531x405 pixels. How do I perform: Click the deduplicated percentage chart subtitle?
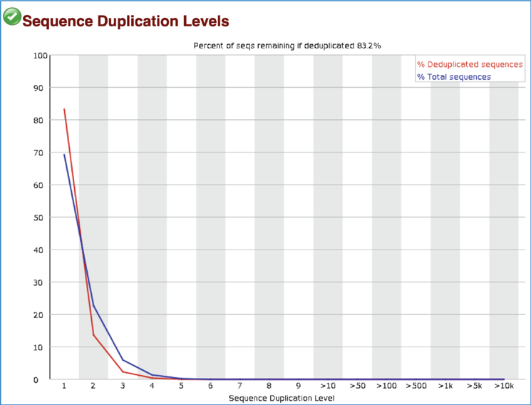(x=287, y=46)
